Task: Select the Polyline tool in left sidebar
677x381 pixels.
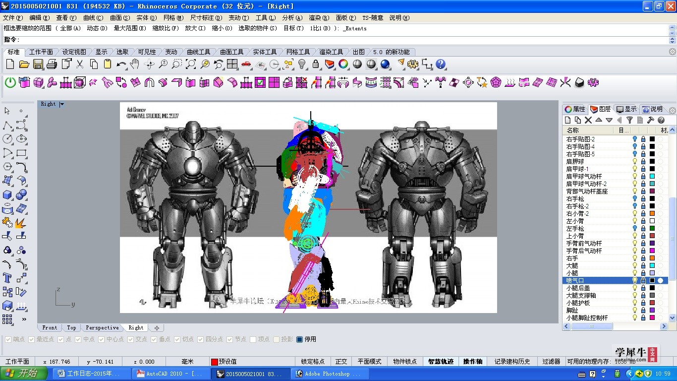Action: click(x=8, y=125)
